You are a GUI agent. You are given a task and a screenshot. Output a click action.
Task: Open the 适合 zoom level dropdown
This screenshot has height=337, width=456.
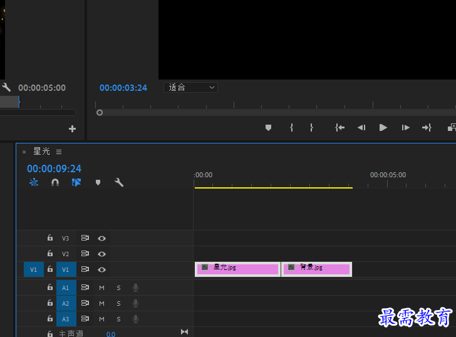click(x=190, y=88)
